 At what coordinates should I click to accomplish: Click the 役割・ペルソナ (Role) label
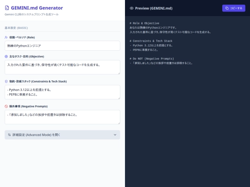(22, 37)
